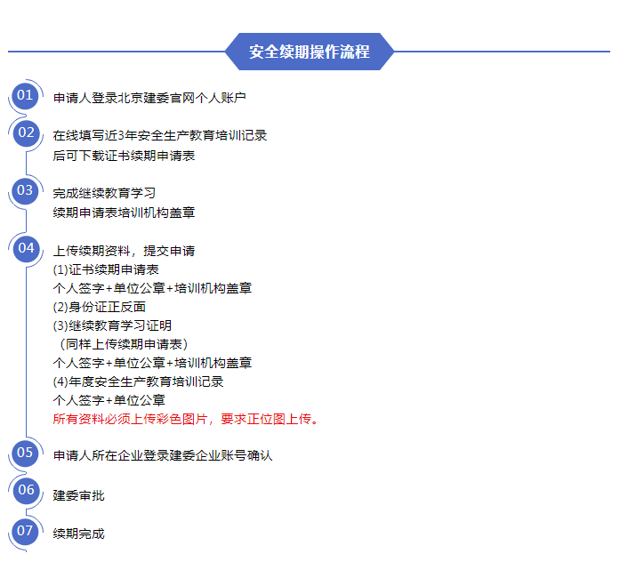Screen dimensions: 620x586
Task: Click the text 续期完成
Action: pos(78,534)
